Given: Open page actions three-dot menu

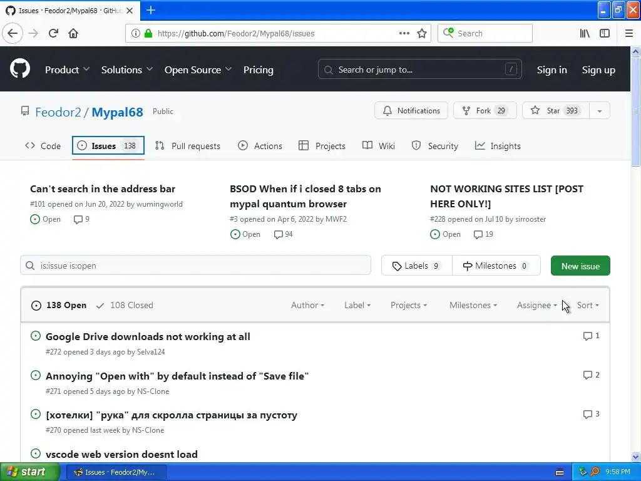Looking at the screenshot, I should click(x=404, y=33).
